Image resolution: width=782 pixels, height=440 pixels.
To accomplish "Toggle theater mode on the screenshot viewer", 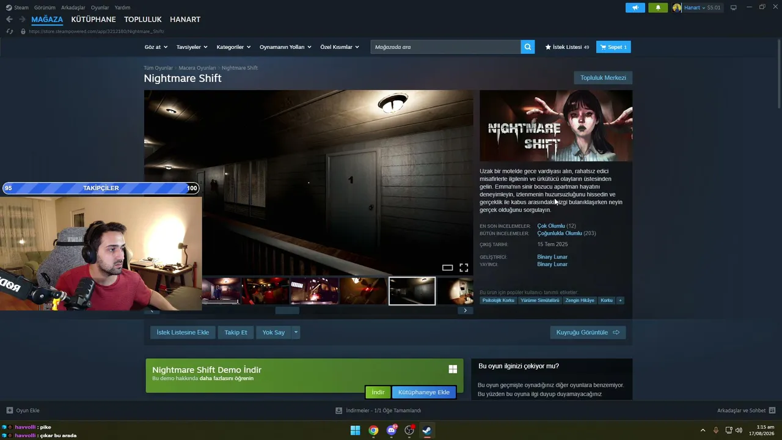I will [x=447, y=268].
